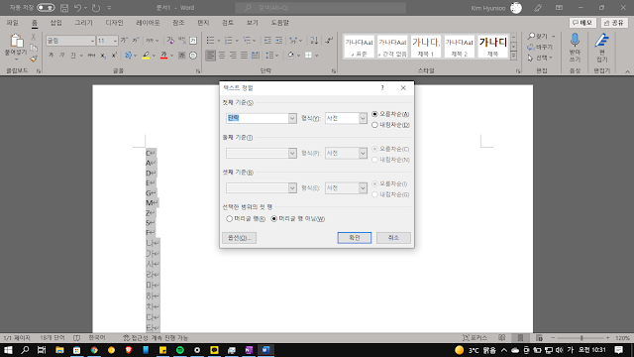Click the Dictate microphone icon
This screenshot has height=357, width=634.
575,41
